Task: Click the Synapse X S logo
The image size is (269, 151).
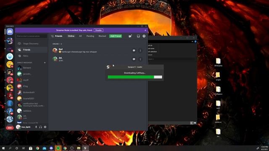Action: (x=108, y=67)
